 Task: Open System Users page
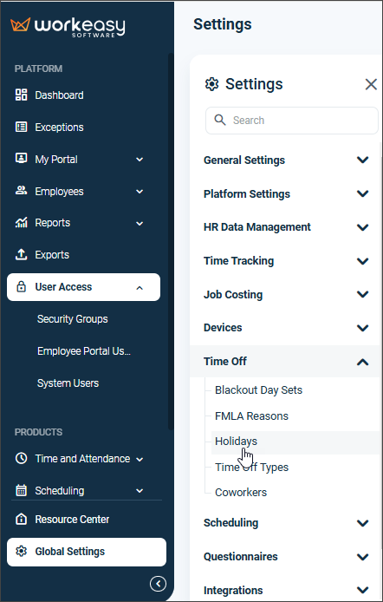68,383
